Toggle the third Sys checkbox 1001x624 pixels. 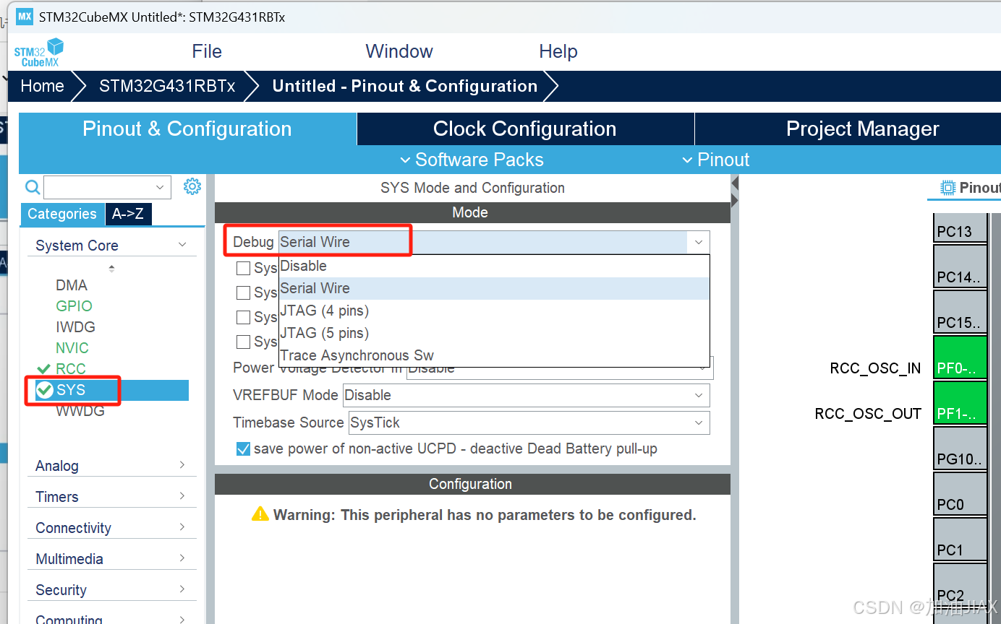[x=244, y=318]
